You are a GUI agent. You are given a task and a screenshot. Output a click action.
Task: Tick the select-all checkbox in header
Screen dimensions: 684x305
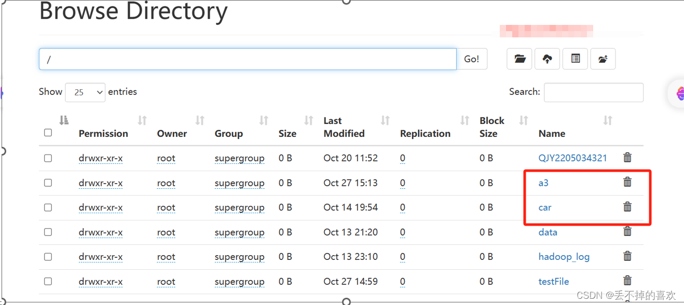click(x=48, y=133)
